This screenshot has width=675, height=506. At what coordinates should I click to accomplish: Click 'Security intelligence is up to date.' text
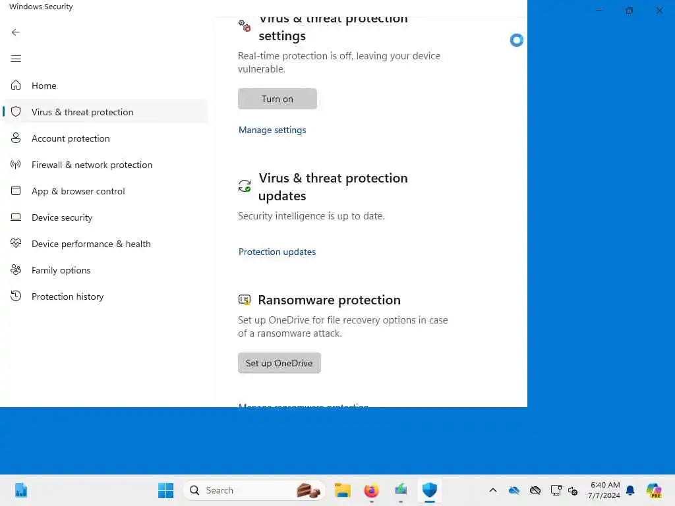click(x=311, y=215)
